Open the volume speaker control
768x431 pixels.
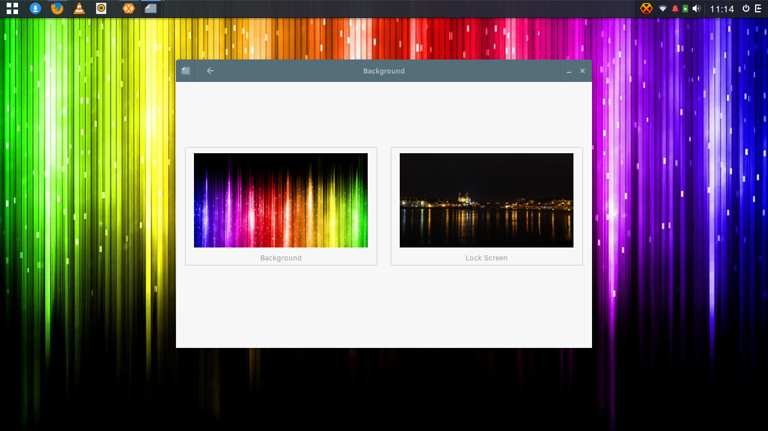[x=697, y=8]
